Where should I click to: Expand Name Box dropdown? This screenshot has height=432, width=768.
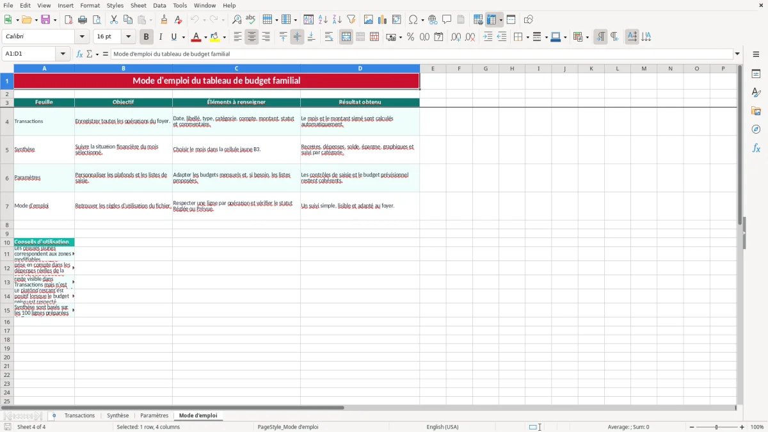pyautogui.click(x=63, y=54)
